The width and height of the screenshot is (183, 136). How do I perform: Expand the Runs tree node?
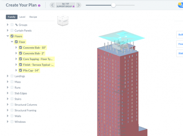point(8,87)
